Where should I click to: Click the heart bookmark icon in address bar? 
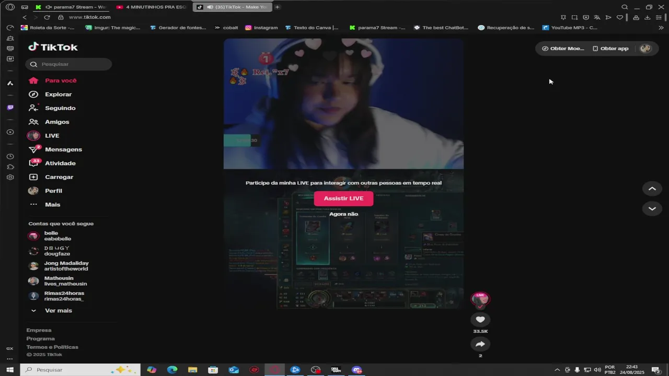coord(620,17)
